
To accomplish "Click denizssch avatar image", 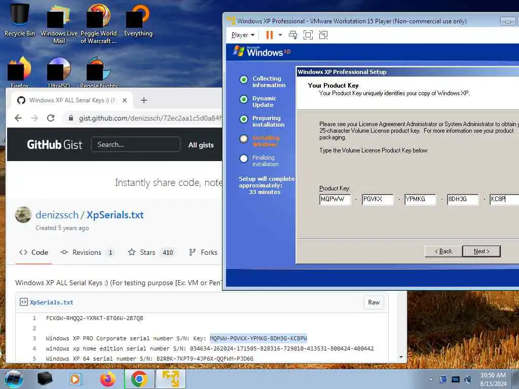I will (23, 215).
